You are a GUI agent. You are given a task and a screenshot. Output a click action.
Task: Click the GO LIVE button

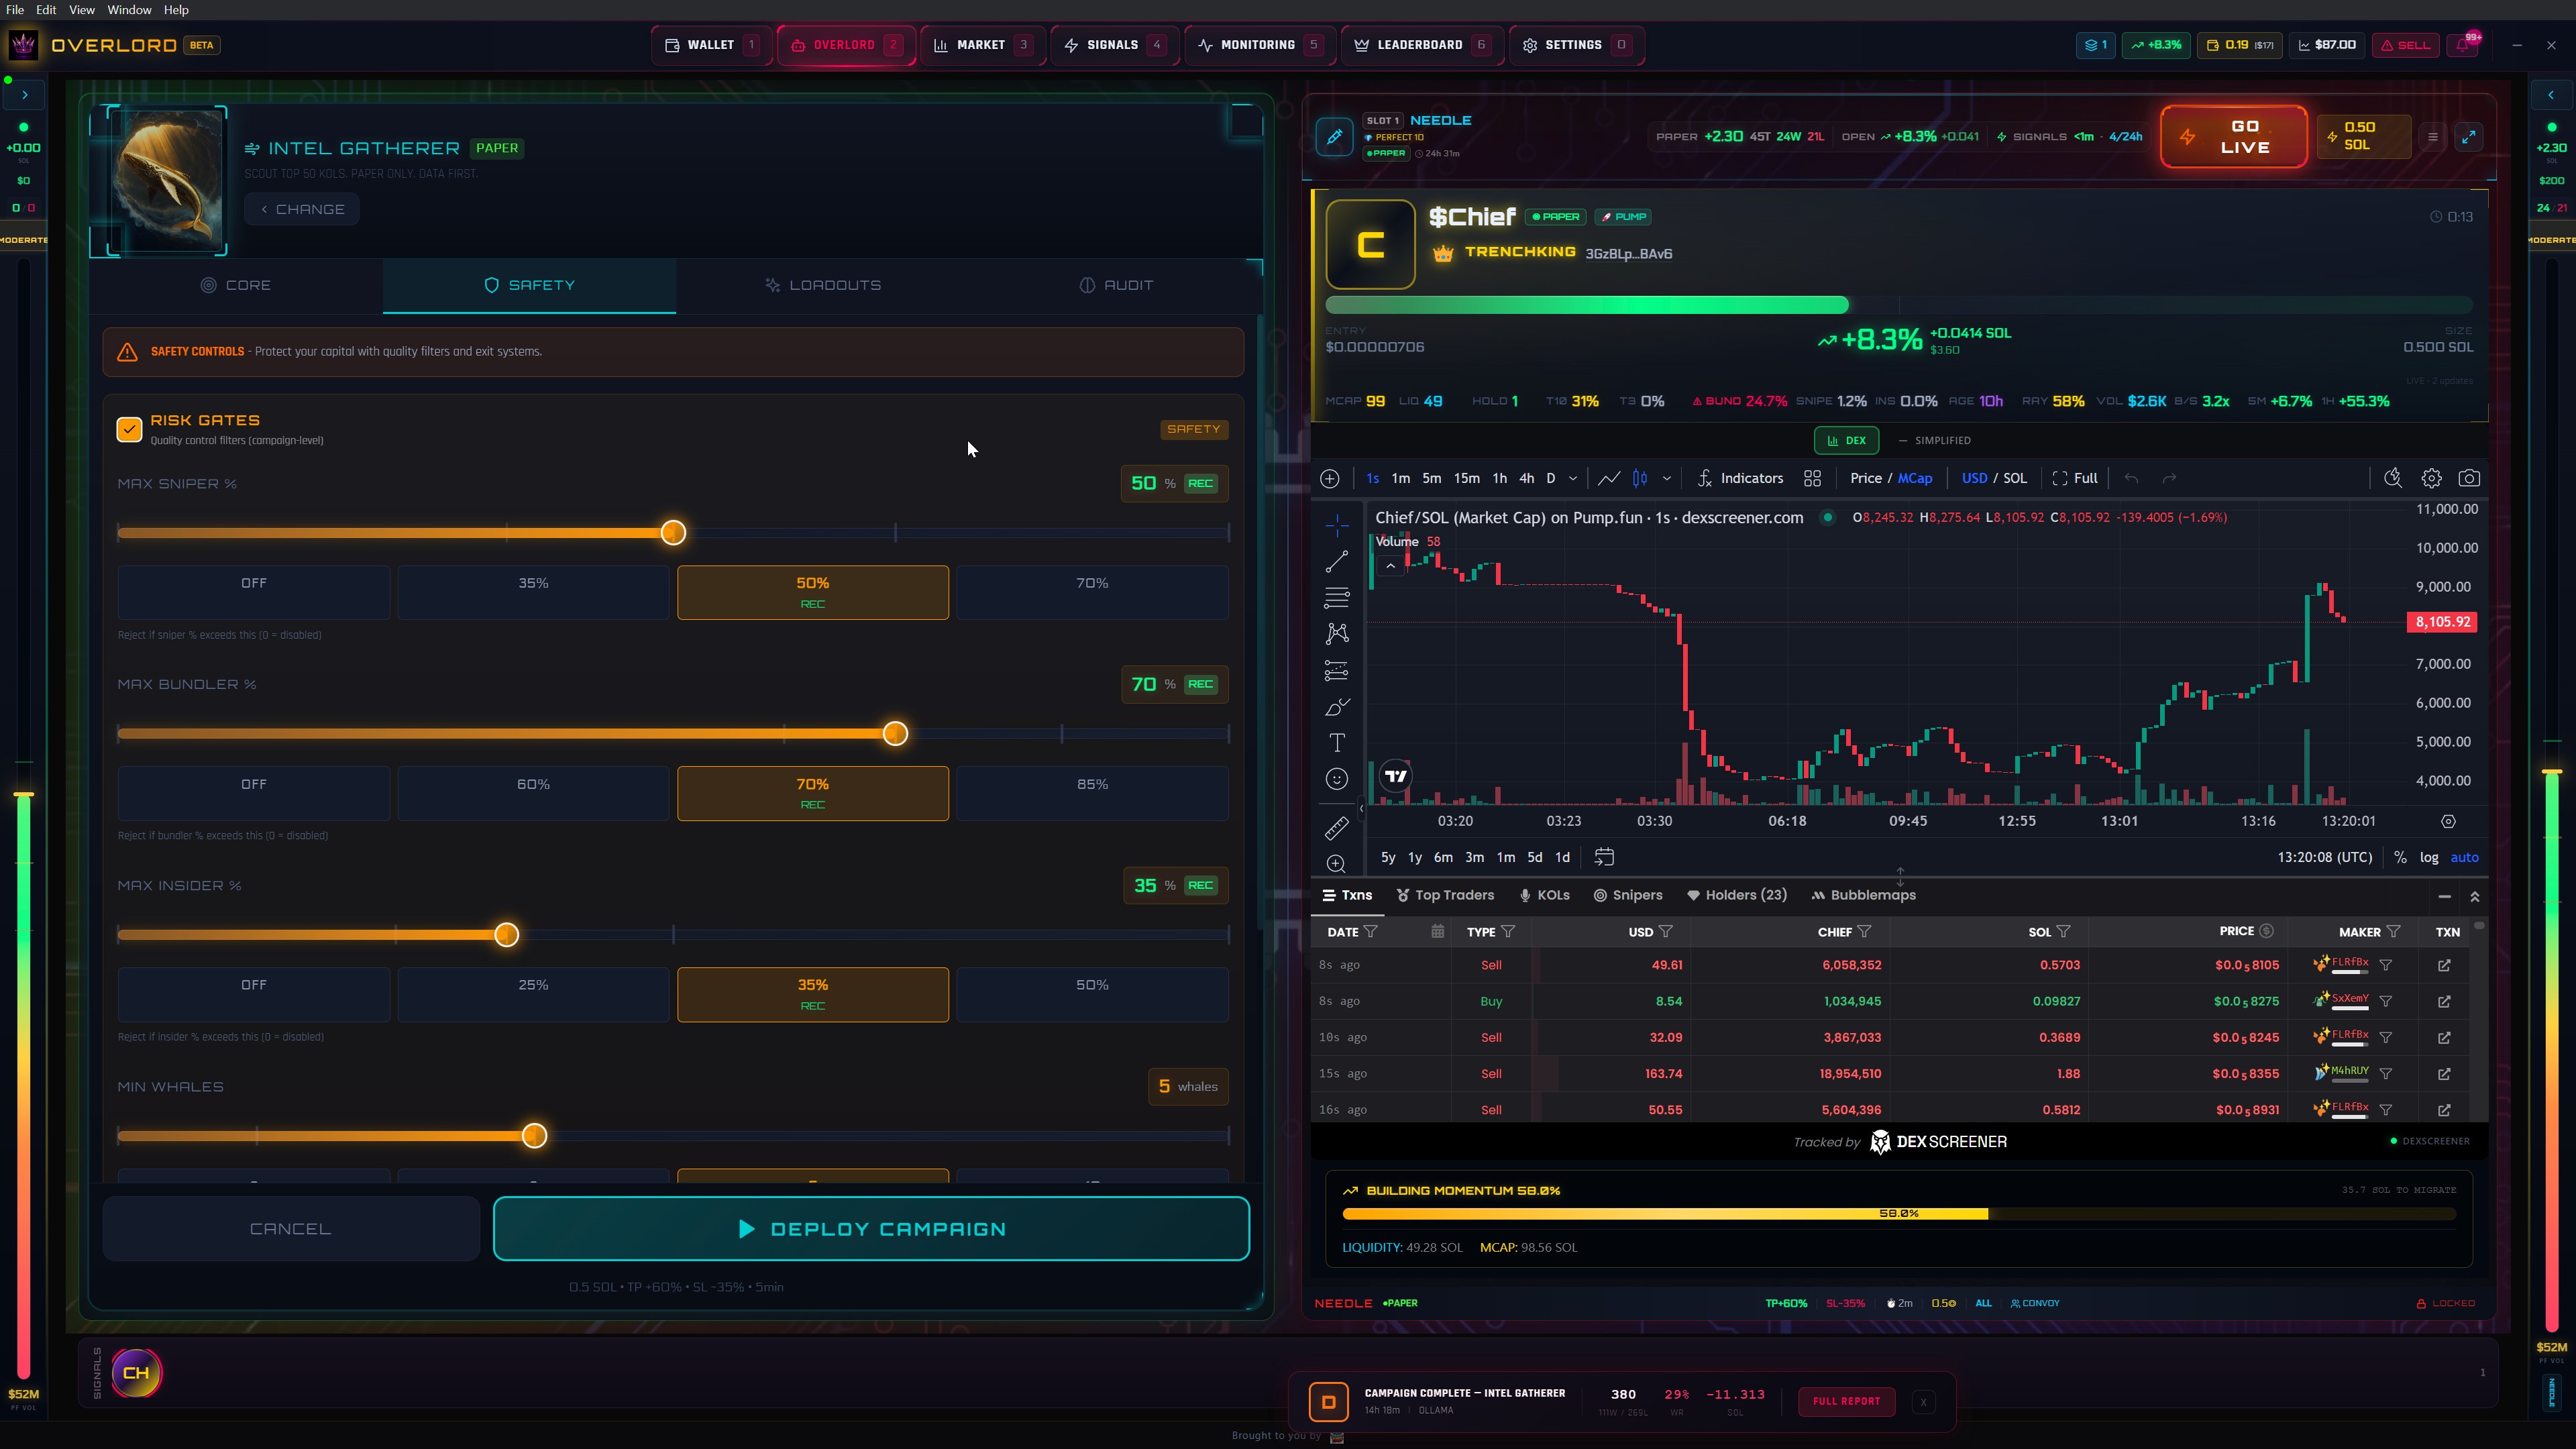point(2233,136)
